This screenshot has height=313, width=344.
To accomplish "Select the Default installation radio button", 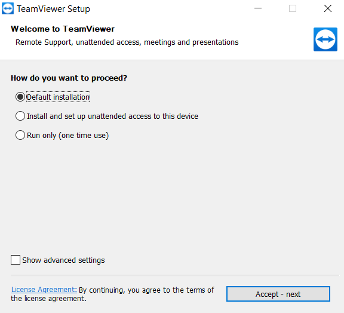I will (20, 97).
